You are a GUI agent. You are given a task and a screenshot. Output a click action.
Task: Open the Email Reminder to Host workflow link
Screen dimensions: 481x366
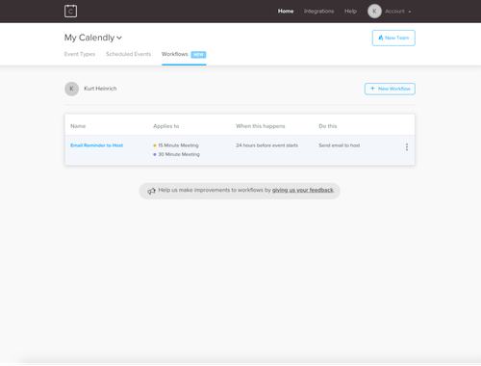96,145
